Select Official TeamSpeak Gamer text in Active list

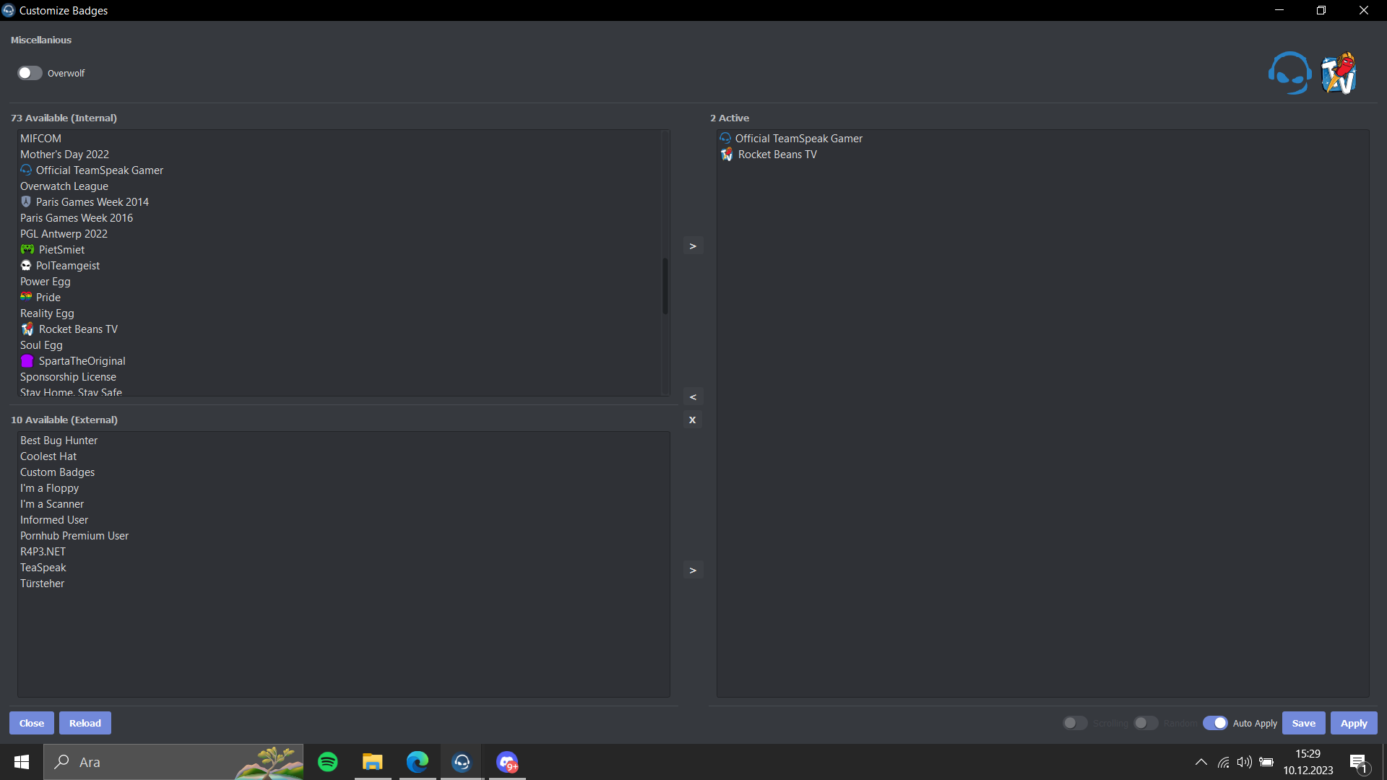[x=799, y=138]
